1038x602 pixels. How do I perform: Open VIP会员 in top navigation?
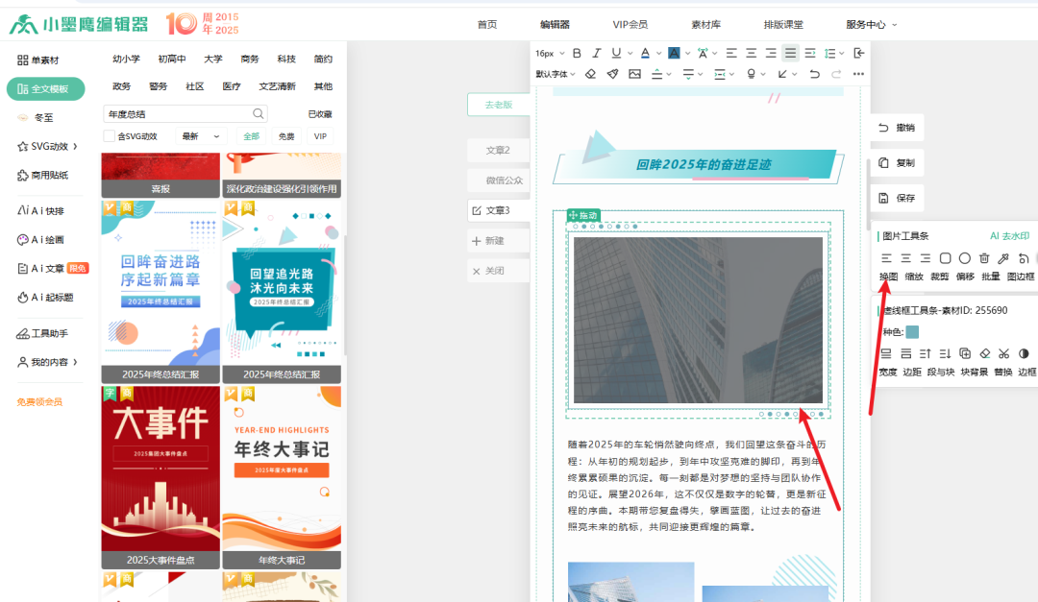(630, 24)
